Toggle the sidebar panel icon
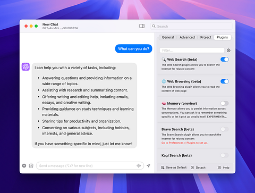Viewport: 255px width, 193px height. pyautogui.click(x=142, y=26)
